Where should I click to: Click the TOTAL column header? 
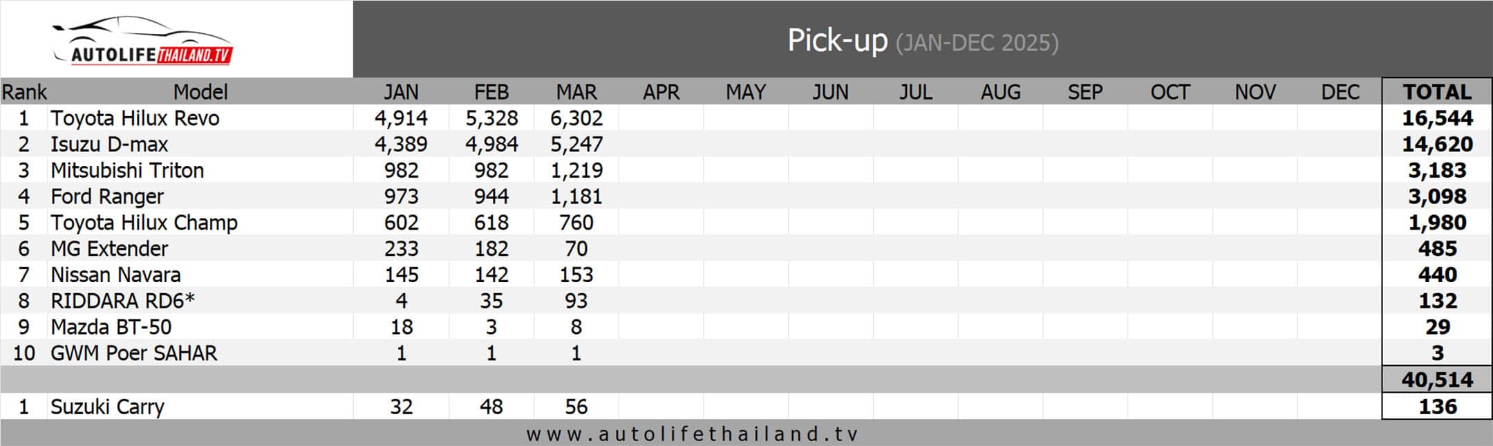tap(1437, 92)
